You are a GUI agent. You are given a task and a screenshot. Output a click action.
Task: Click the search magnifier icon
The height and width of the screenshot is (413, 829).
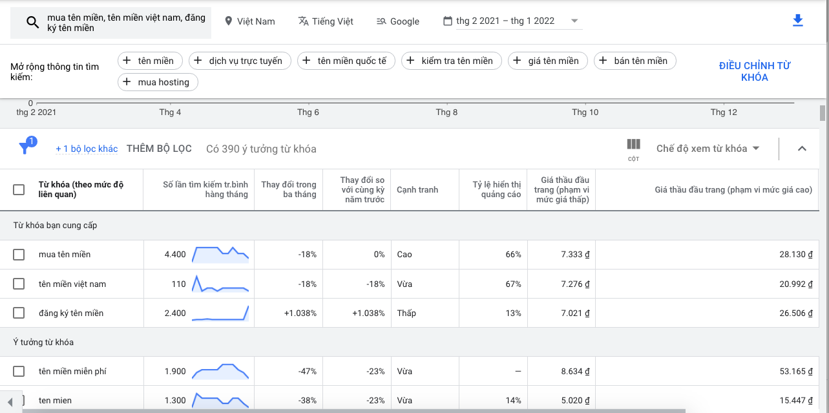[33, 23]
